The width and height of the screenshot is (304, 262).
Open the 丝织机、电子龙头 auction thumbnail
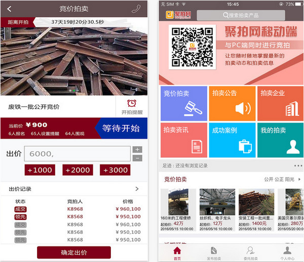217,202
